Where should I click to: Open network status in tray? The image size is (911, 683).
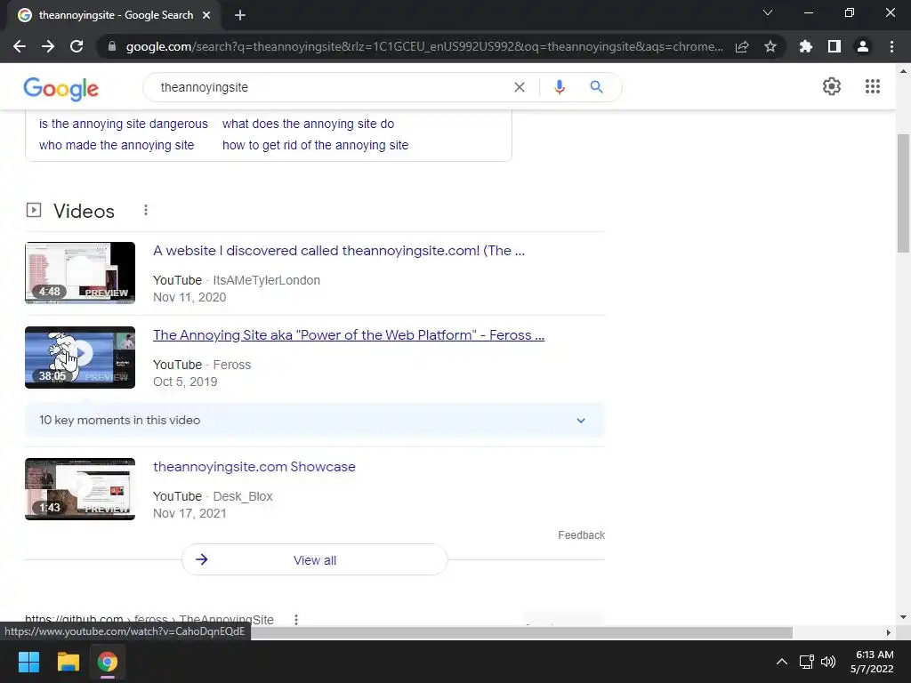point(806,662)
